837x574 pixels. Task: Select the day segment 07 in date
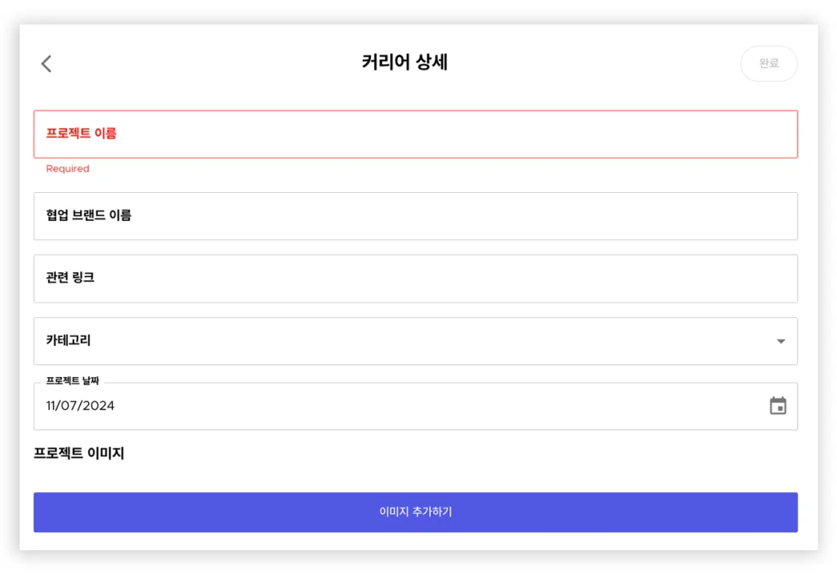click(x=72, y=406)
